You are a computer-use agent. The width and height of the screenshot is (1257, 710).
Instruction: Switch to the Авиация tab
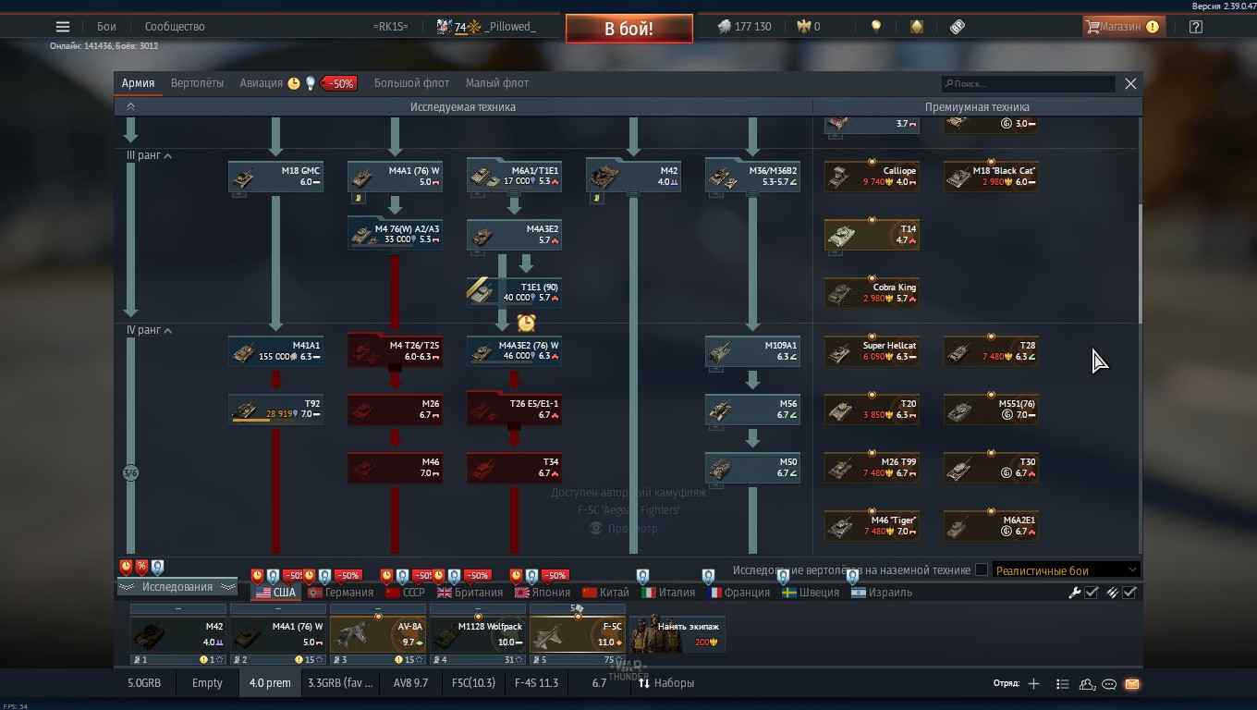click(262, 83)
